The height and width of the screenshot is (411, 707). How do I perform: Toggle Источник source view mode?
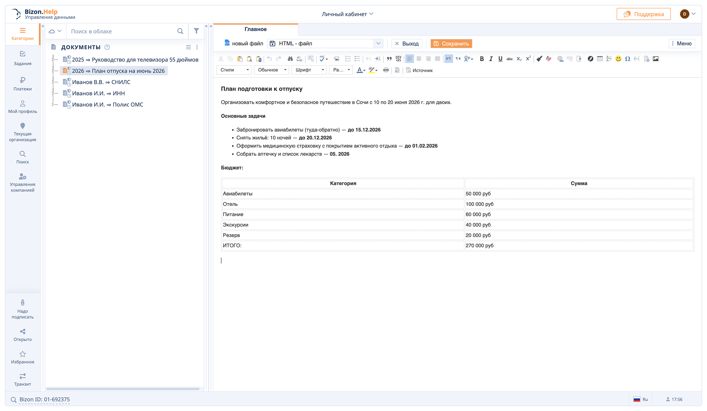coord(419,70)
